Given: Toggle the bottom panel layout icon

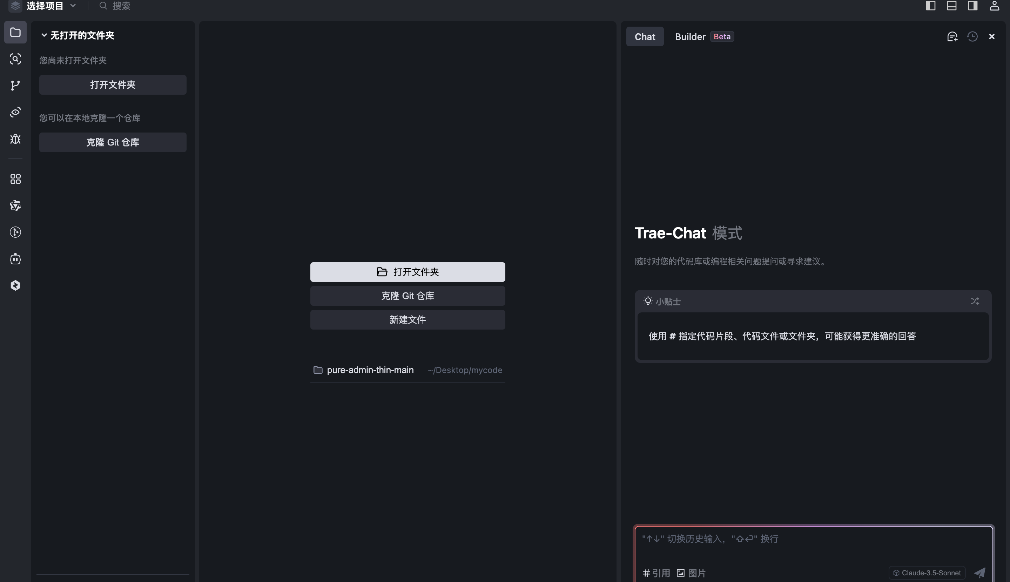Looking at the screenshot, I should tap(952, 6).
